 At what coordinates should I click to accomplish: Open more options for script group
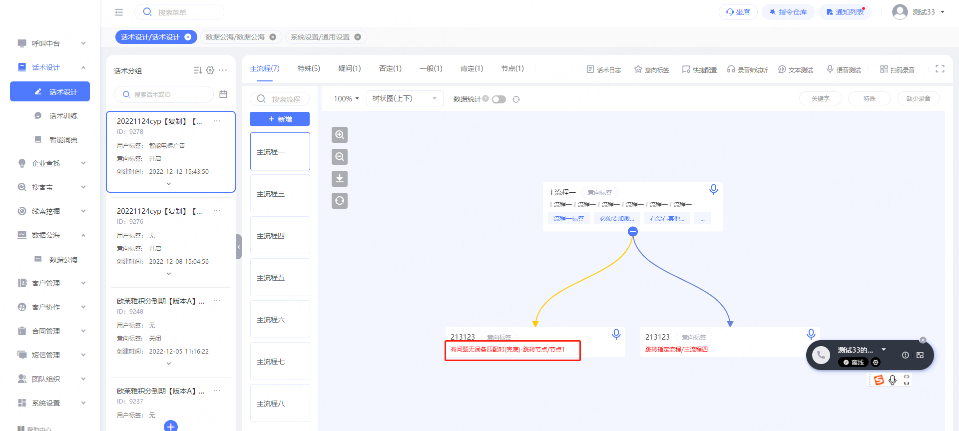(x=223, y=70)
